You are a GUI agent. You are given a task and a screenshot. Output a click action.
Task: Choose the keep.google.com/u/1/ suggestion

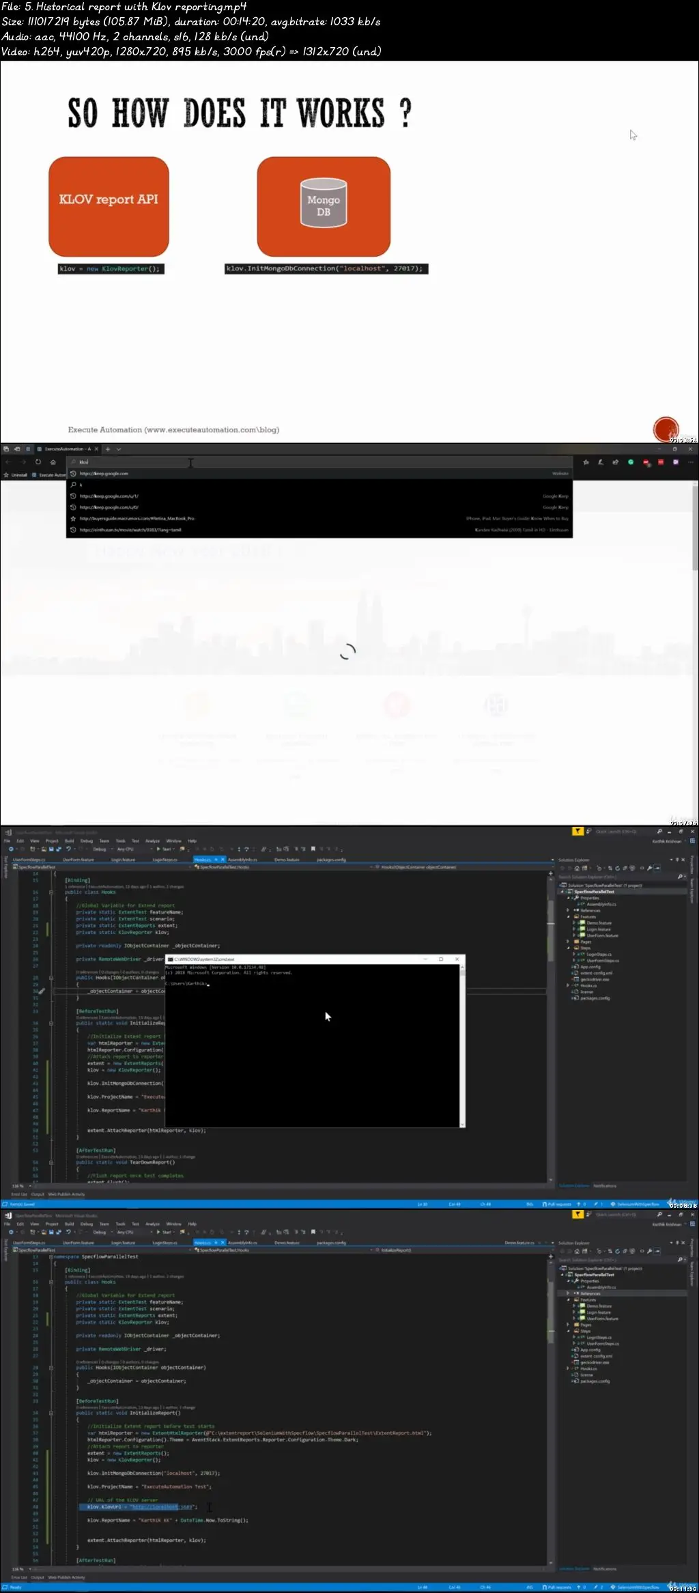[319, 496]
